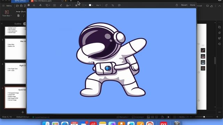
Task: Toggle bold formatting in WPS ribbon
Action: click(x=18, y=16)
